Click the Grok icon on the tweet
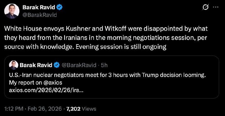 tap(206, 7)
